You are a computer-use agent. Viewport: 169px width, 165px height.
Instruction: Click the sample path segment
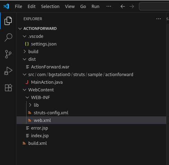pyautogui.click(x=95, y=75)
